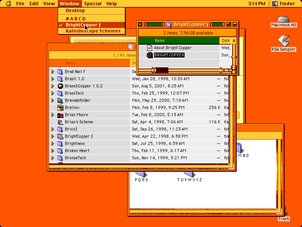Select the BronzeTech folder icon
Viewport: 302px width, 227px height.
coord(60,158)
